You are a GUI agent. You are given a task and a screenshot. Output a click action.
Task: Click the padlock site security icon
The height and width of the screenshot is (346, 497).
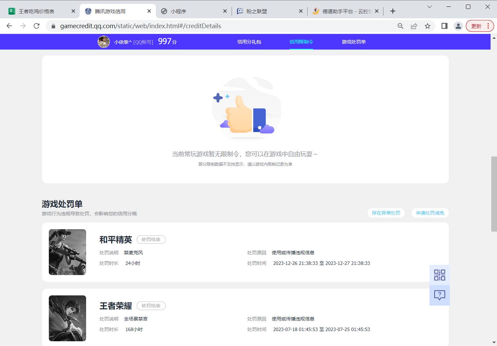pos(53,26)
